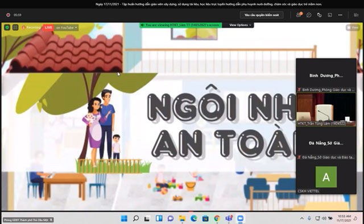Click CSKH VIETTEL name label

click(308, 191)
